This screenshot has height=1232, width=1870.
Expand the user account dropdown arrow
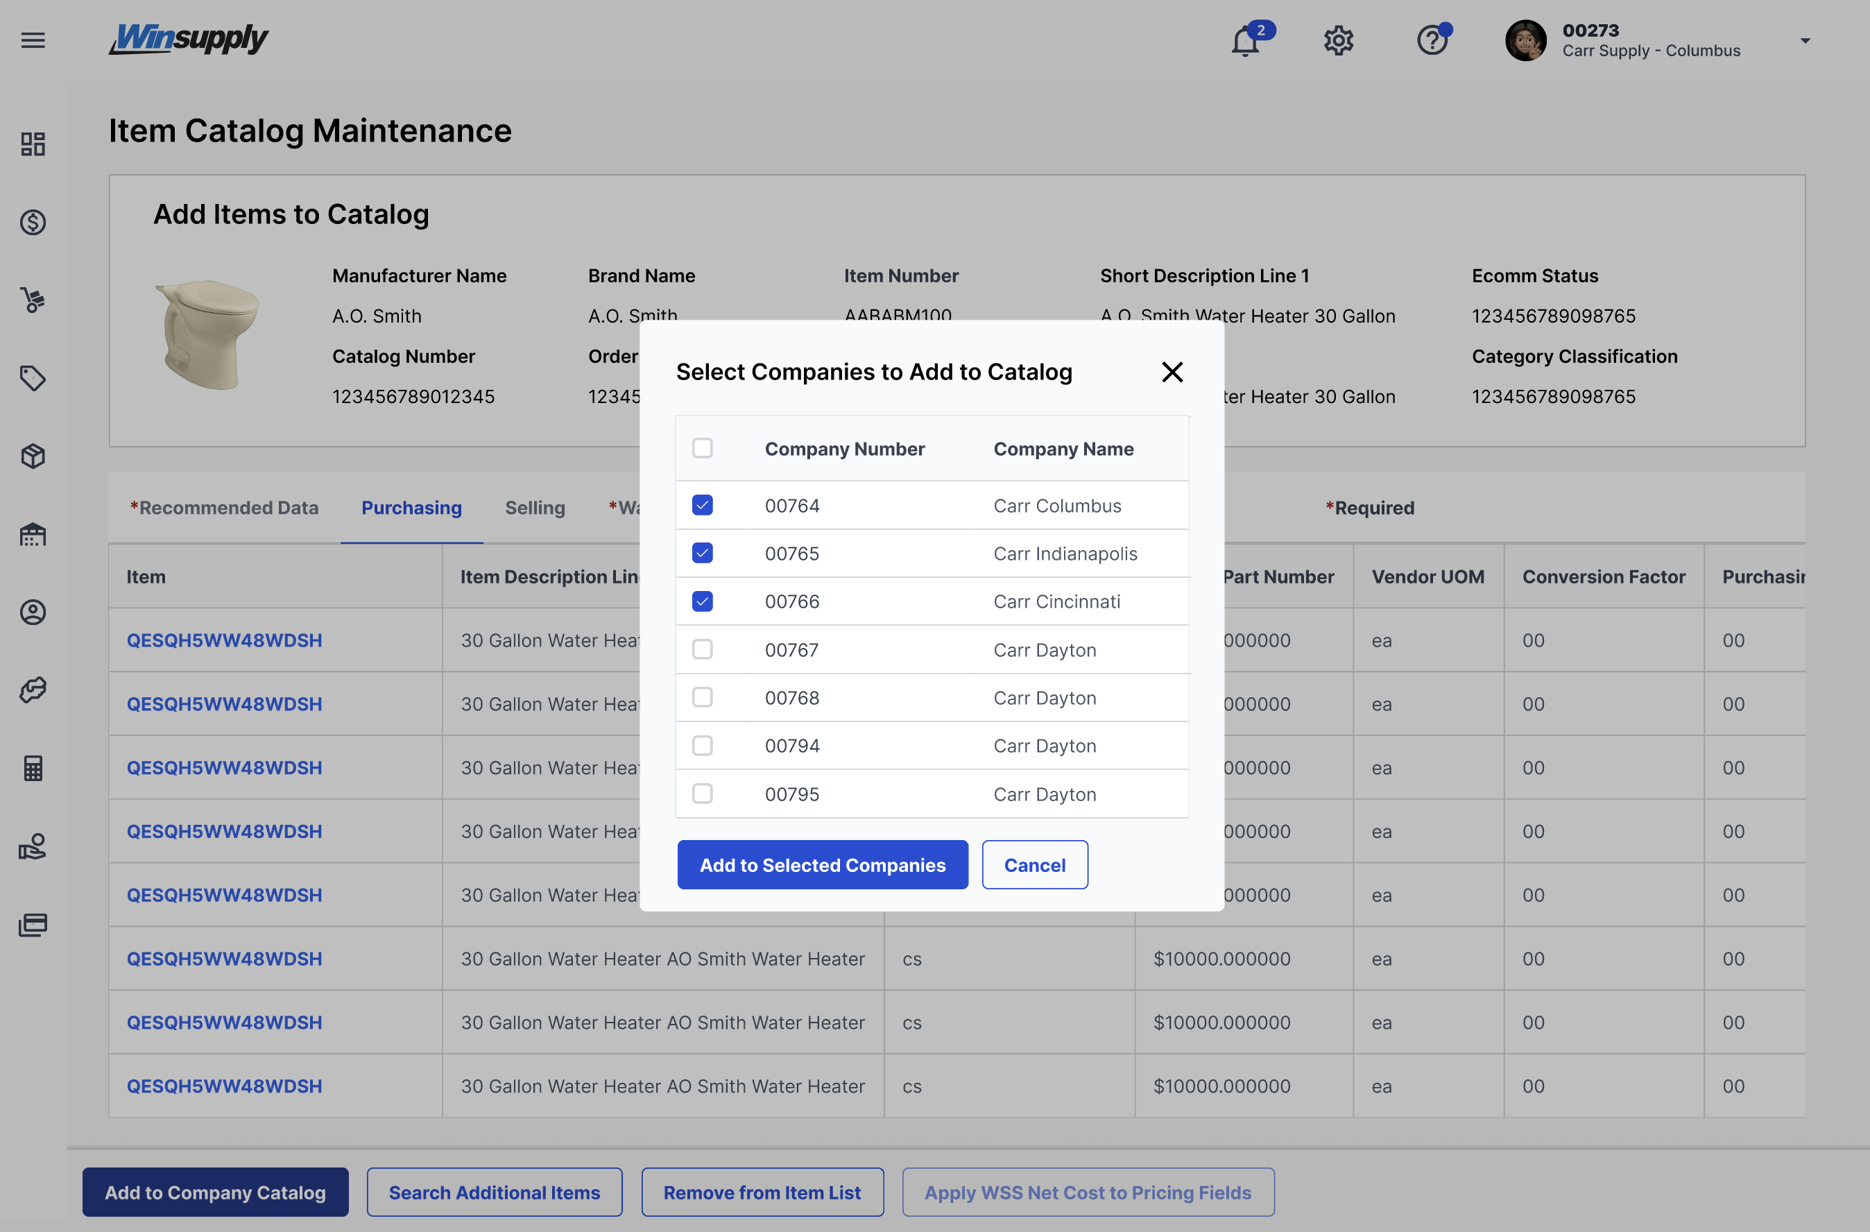point(1805,41)
